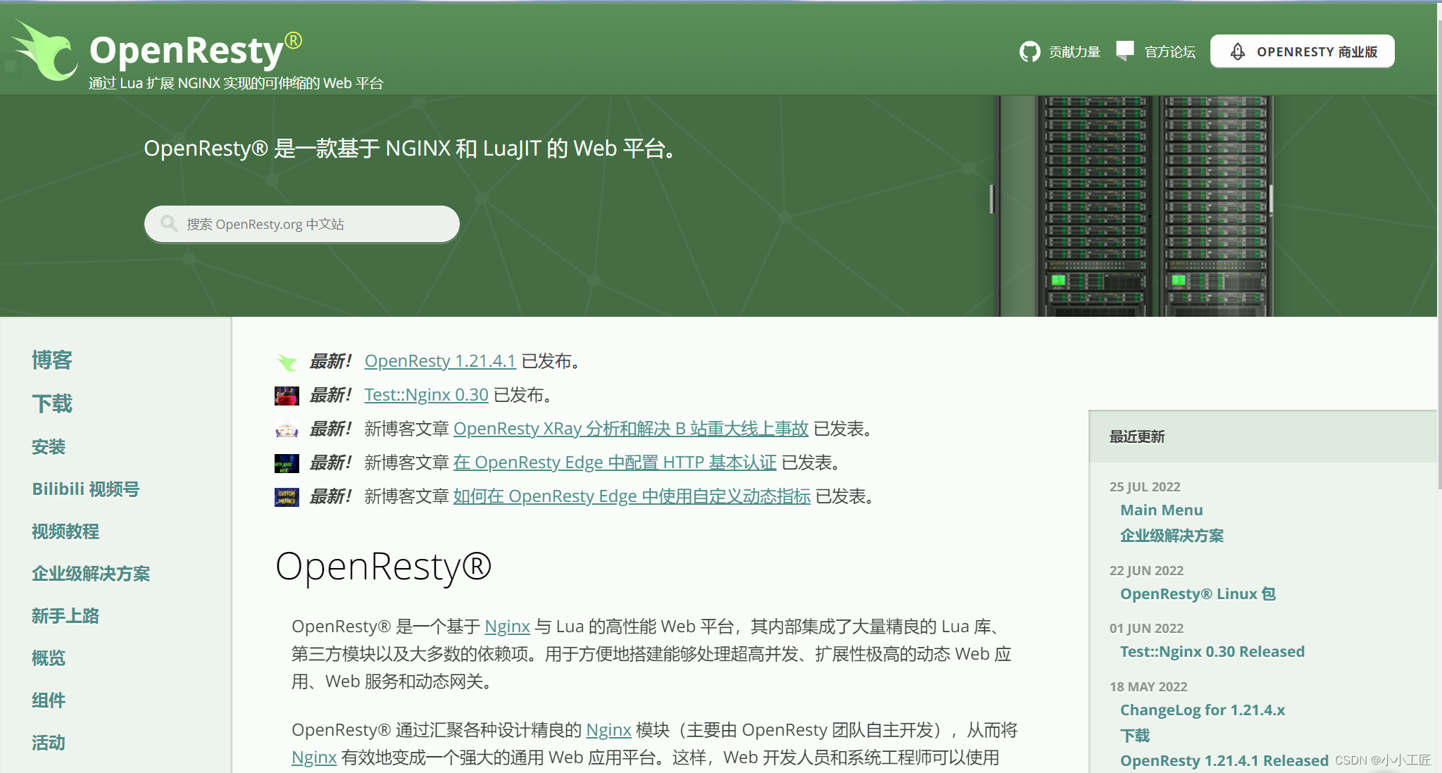This screenshot has width=1442, height=773.
Task: Open 下载 link in 最近更新 panel
Action: coord(1135,736)
